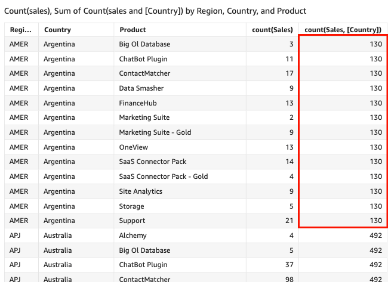
Task: Click the Country column header
Action: [57, 30]
